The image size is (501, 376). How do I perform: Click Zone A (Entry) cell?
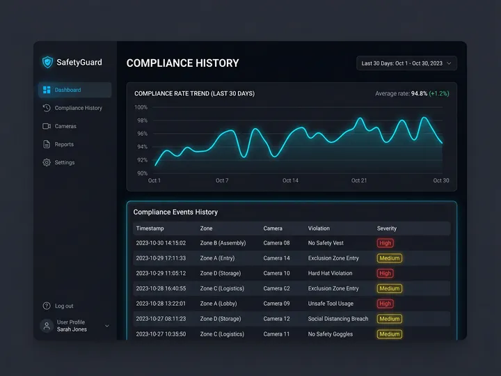coord(217,258)
